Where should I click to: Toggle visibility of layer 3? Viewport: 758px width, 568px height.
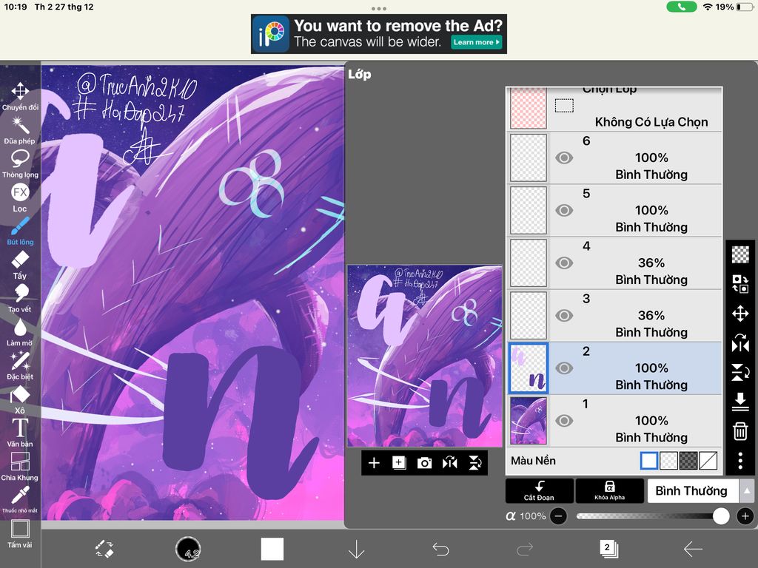click(x=564, y=316)
